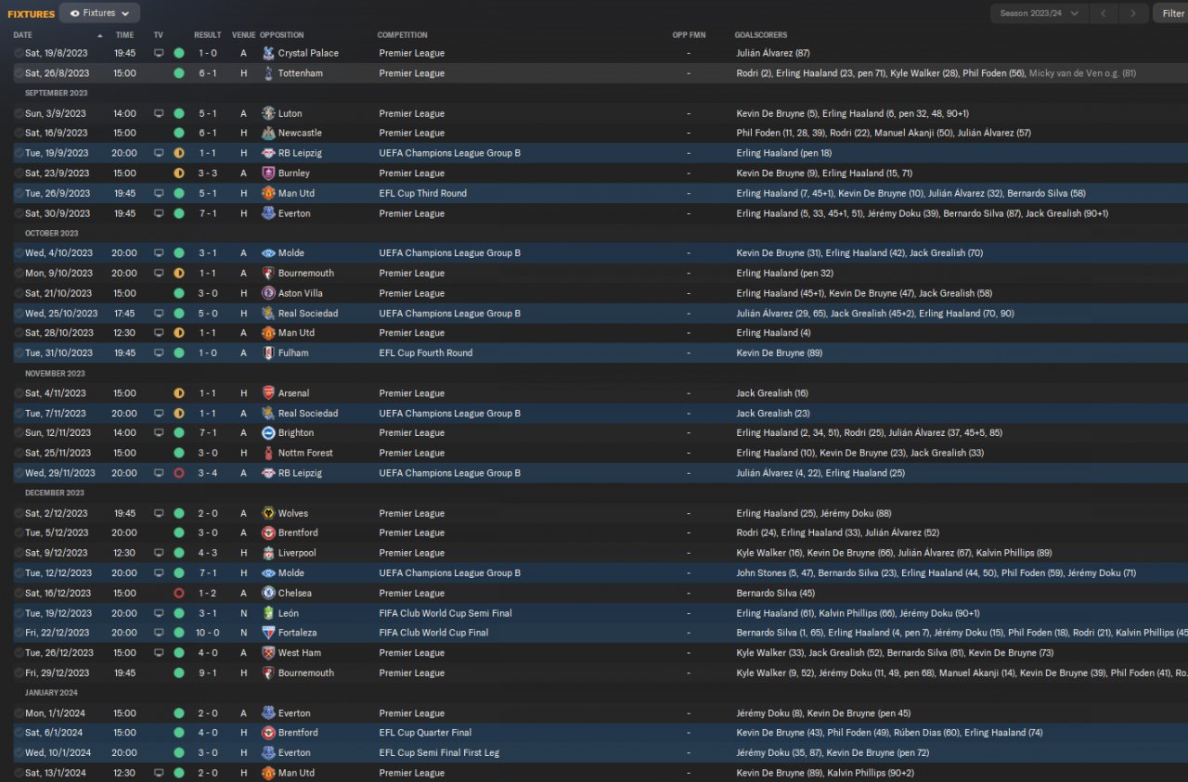The height and width of the screenshot is (782, 1188).
Task: Click the León club crest
Action: 268,613
